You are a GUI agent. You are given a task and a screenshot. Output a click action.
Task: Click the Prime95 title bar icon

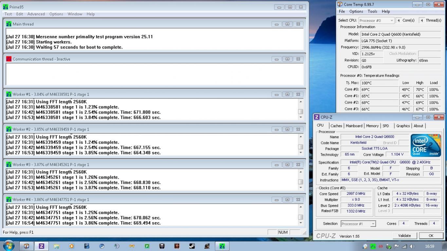coord(6,7)
